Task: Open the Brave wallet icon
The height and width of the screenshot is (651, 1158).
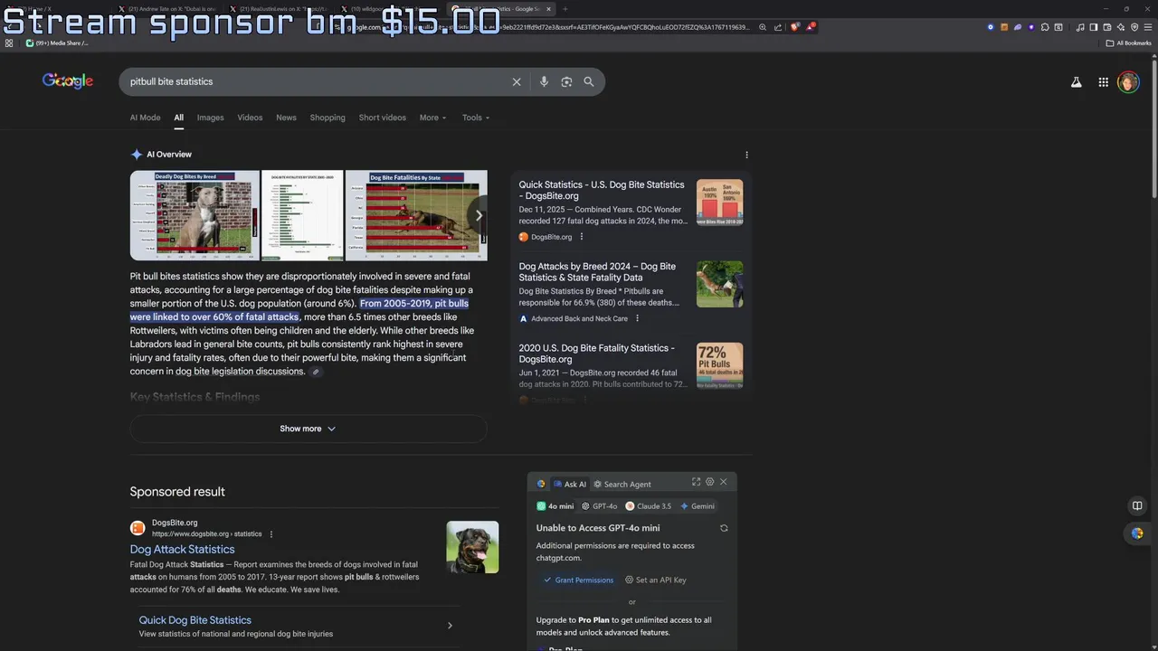Action: pos(1107,27)
